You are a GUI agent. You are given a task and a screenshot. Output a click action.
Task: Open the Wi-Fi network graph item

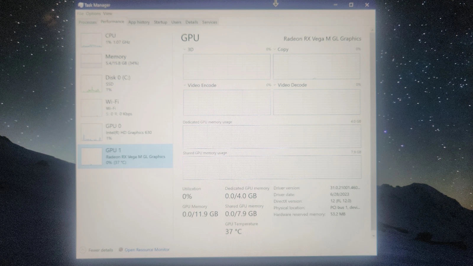click(91, 108)
